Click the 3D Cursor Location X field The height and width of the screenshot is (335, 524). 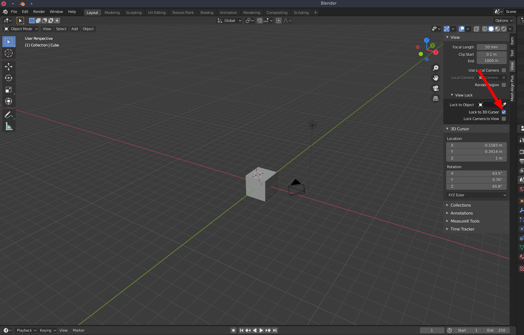[x=477, y=145]
